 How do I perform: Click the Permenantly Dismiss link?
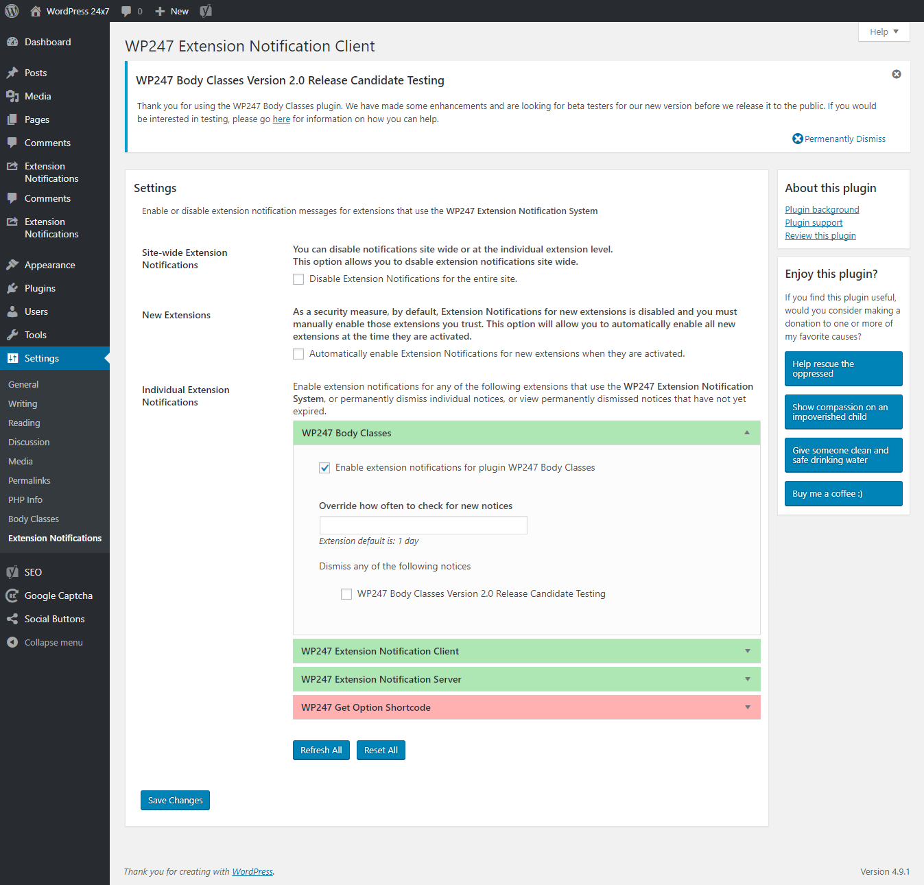pos(839,139)
